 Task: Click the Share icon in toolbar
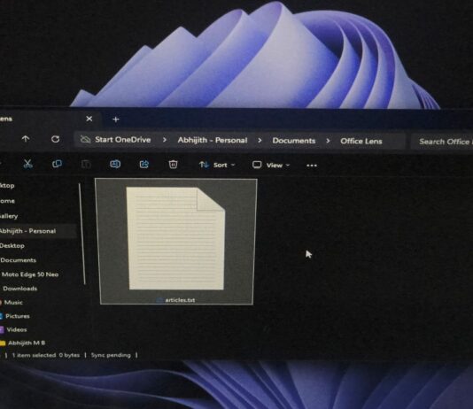point(143,165)
